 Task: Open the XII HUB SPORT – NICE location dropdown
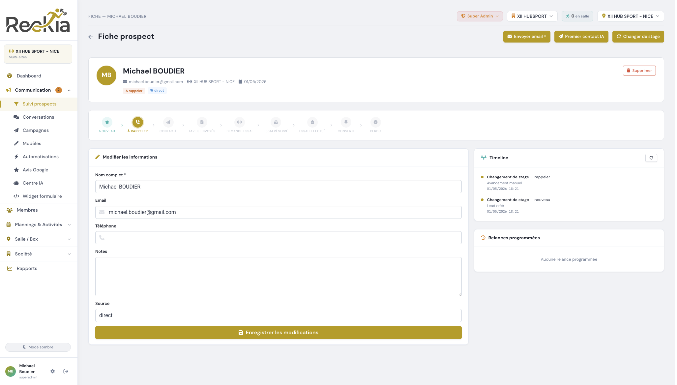(x=631, y=16)
